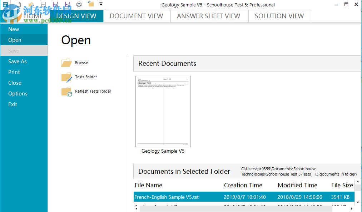Click the application logo icon in title bar

click(5, 4)
